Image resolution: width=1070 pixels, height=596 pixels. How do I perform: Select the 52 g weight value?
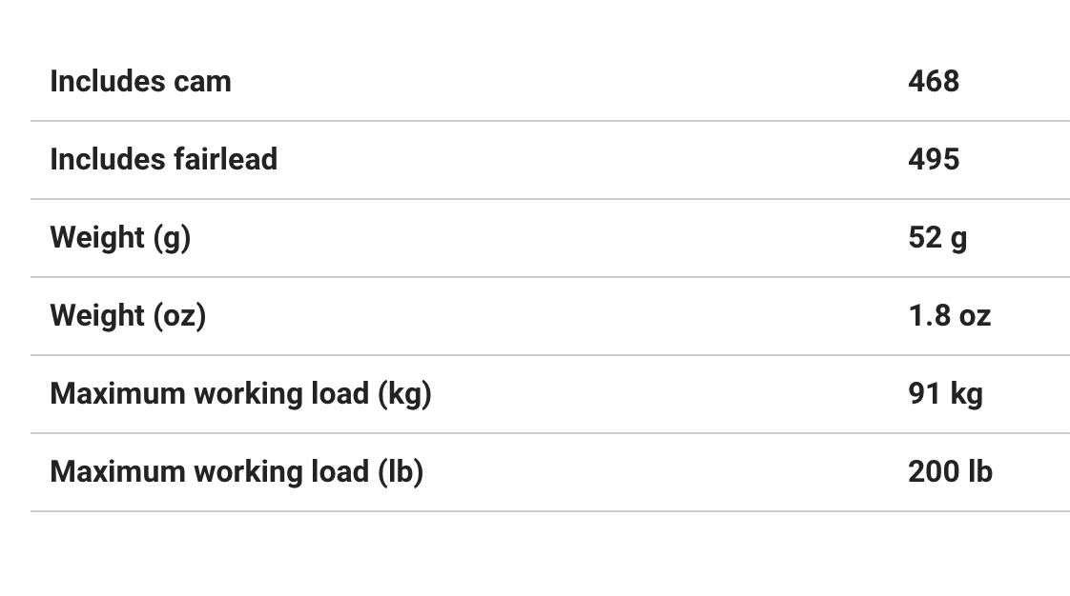[x=936, y=238]
